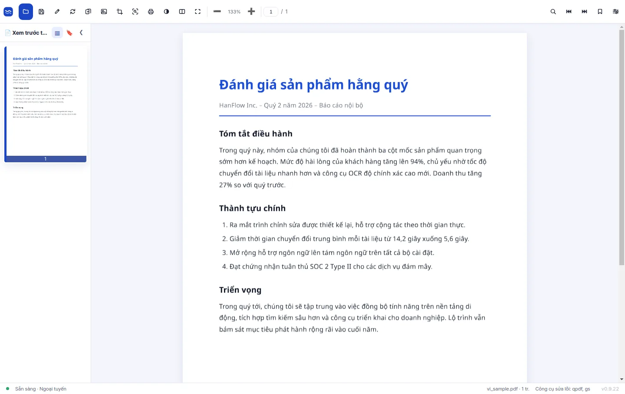Click the v0.9.22 version label
The image size is (625, 394).
click(610, 389)
